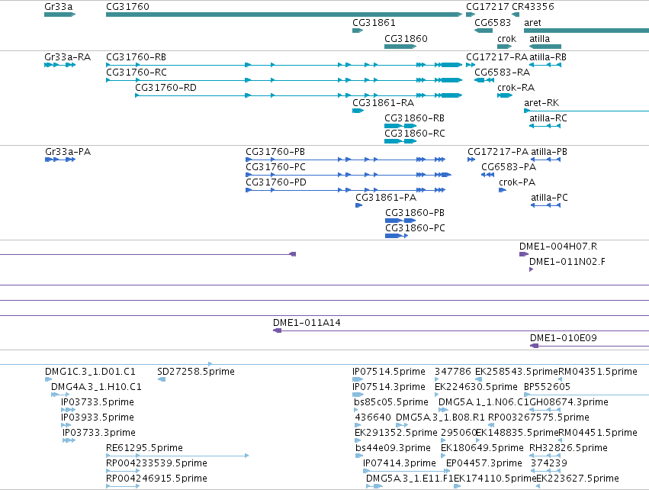Click clone DME1-011A14

pos(307,323)
